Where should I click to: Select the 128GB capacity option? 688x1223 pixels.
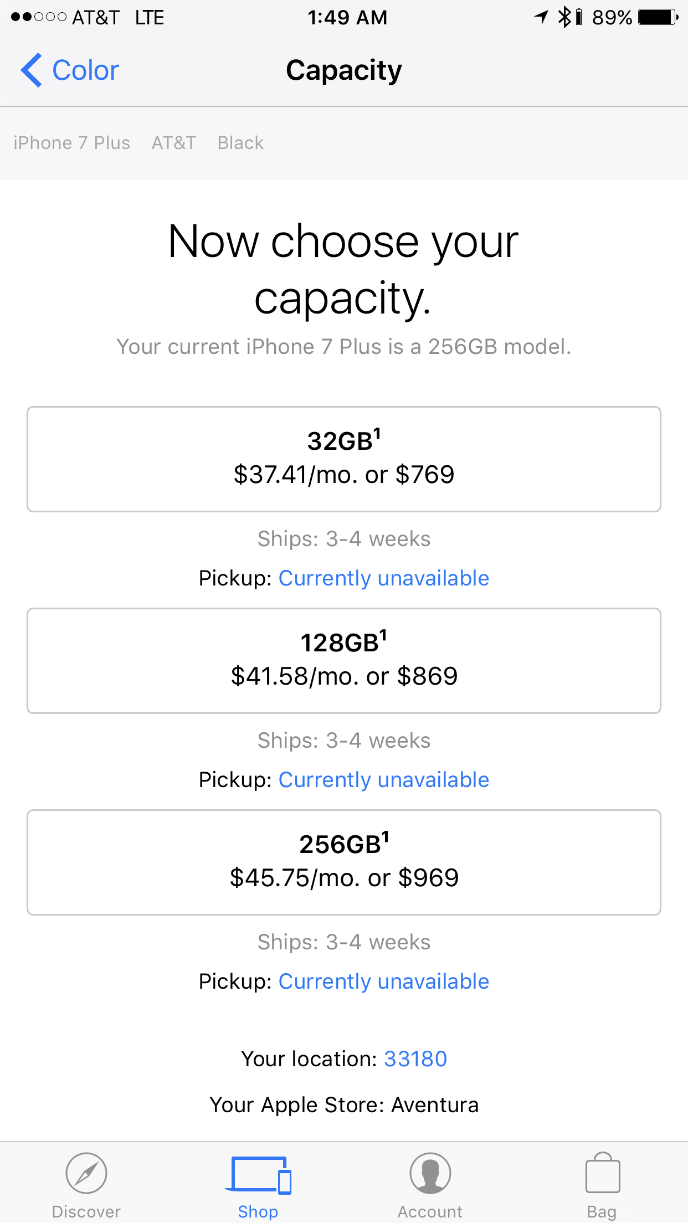344,661
